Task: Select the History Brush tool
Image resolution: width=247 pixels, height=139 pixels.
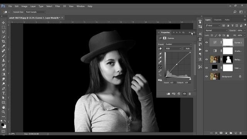Action: [3, 65]
